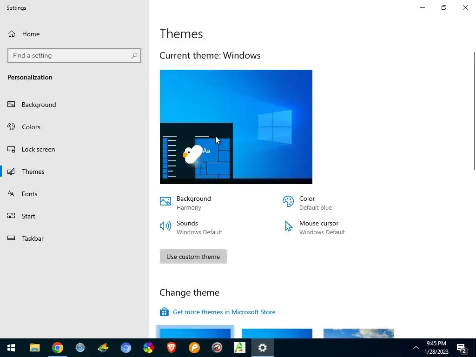The height and width of the screenshot is (357, 476).
Task: Open Get more themes in Microsoft Store
Action: click(224, 312)
